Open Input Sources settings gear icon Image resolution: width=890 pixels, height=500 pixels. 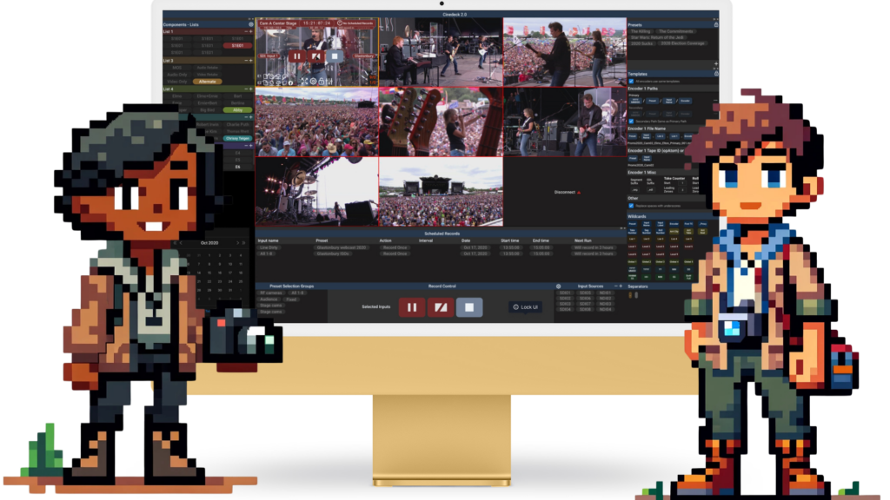pos(559,286)
